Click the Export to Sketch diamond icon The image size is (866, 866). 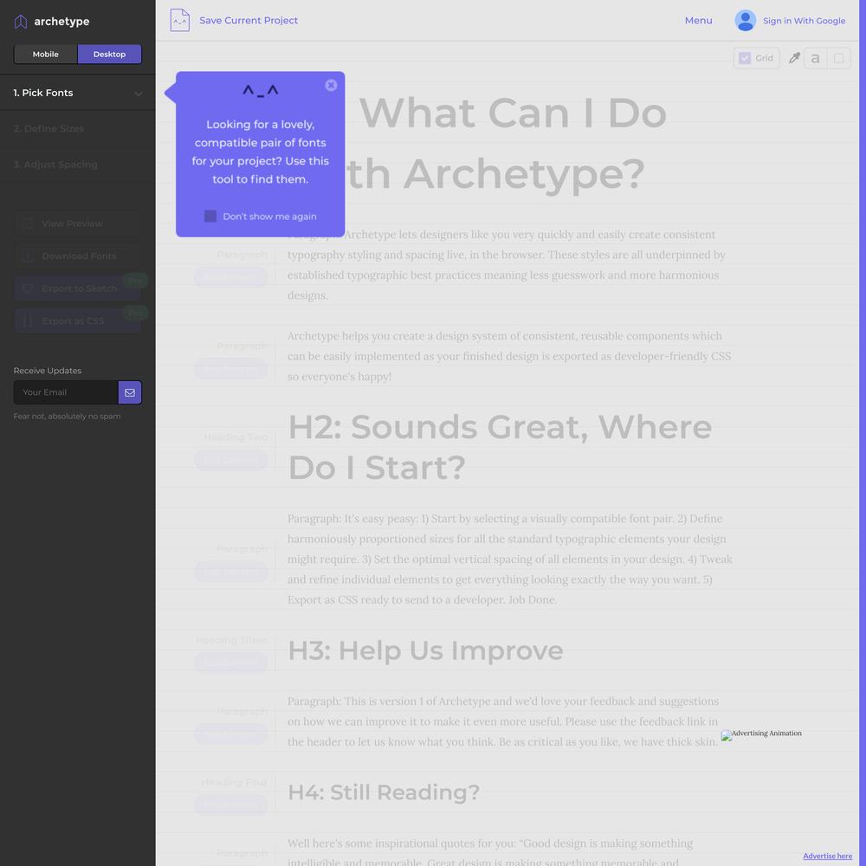[27, 288]
